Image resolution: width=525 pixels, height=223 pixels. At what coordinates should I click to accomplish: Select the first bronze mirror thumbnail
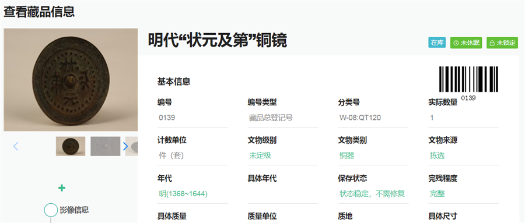[71, 146]
